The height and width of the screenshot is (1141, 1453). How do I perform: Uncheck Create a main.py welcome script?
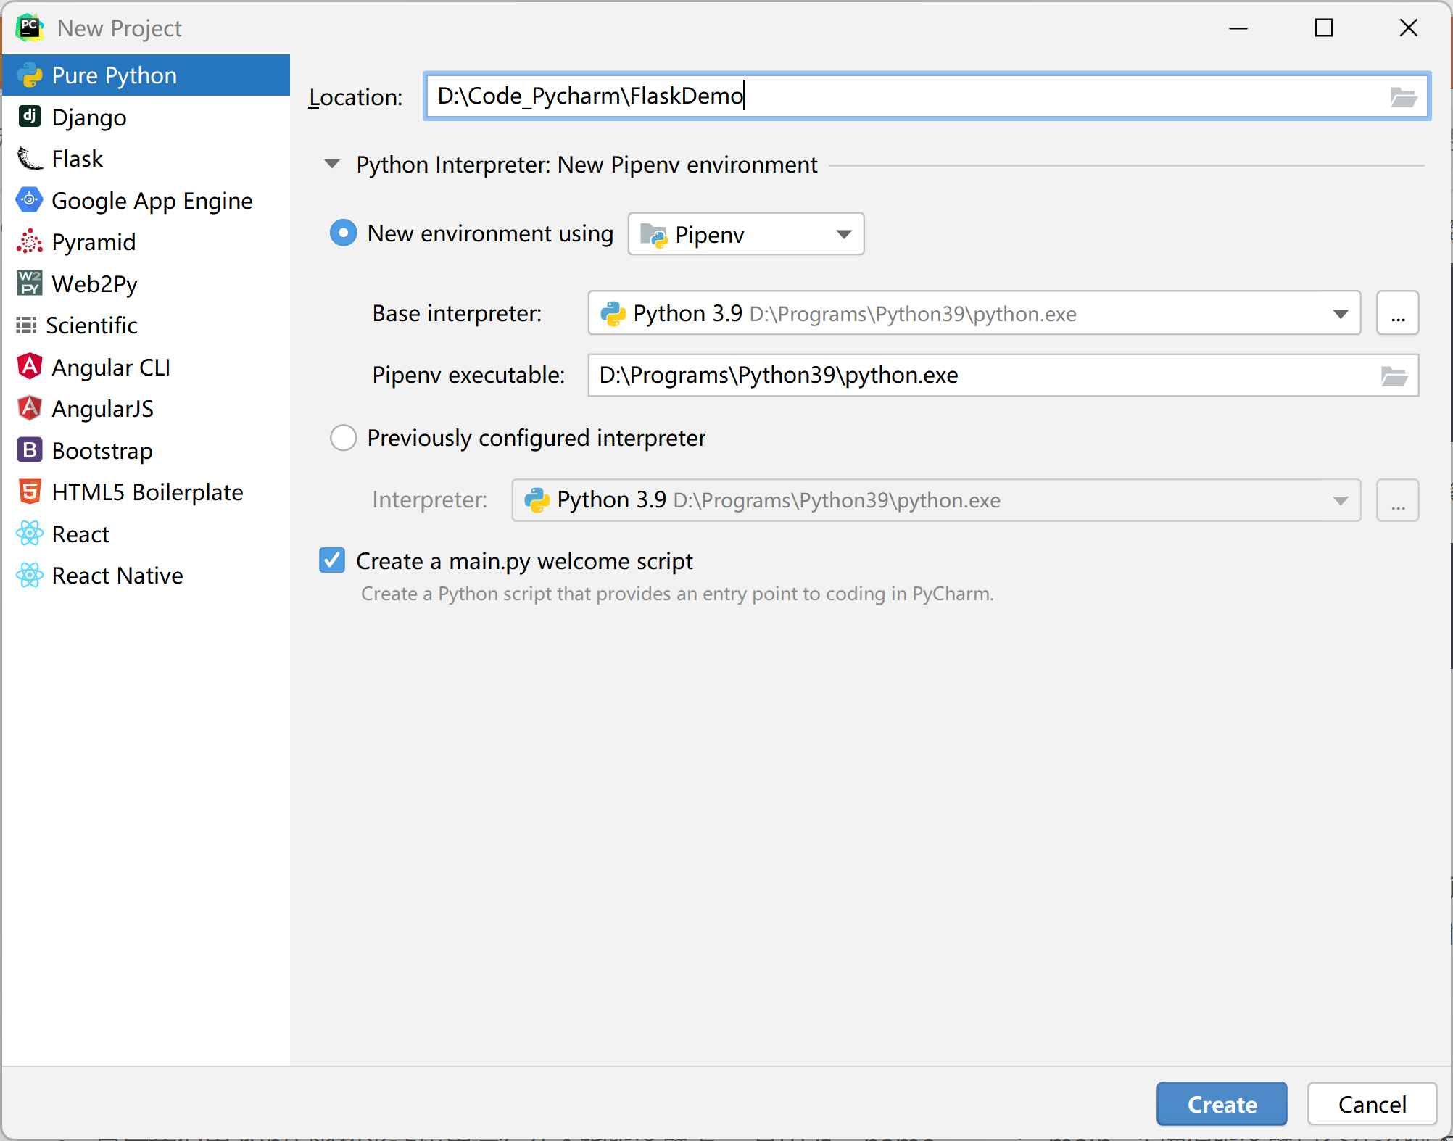pos(332,560)
